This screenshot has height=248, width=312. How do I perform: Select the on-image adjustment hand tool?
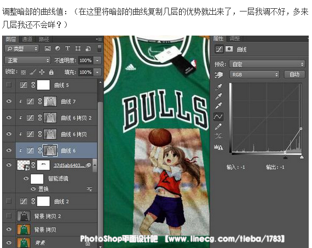[x=218, y=75]
